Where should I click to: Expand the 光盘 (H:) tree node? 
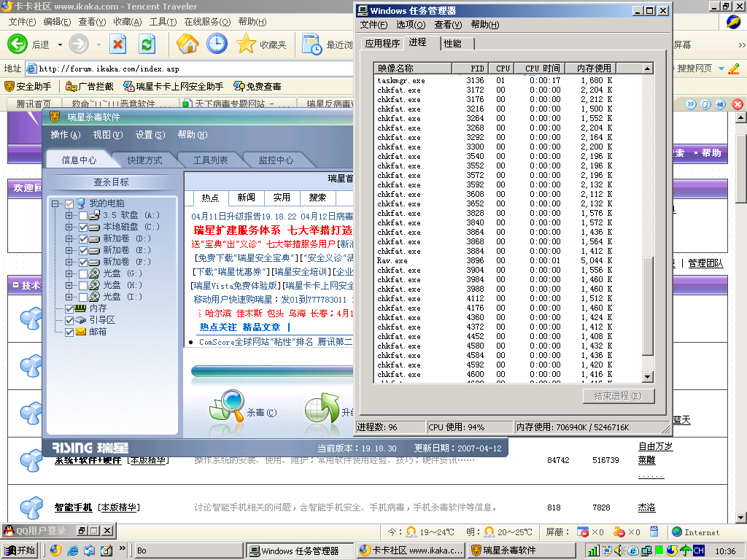click(x=69, y=285)
